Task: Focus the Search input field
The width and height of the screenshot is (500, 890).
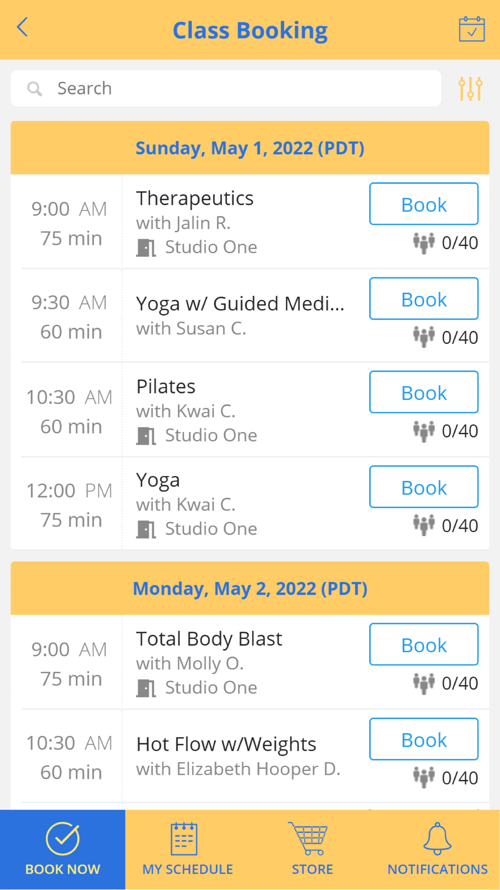Action: click(x=240, y=89)
